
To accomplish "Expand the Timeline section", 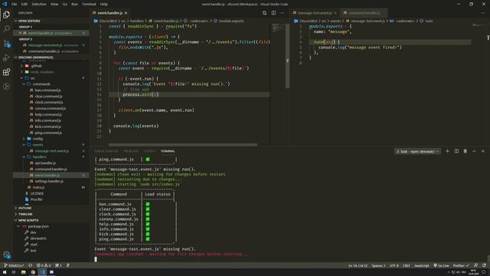I will point(25,214).
